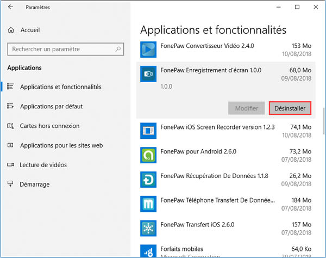Viewport: 326px width, 258px height.
Task: Click the 74,1 Mo size value
Action: (300, 127)
